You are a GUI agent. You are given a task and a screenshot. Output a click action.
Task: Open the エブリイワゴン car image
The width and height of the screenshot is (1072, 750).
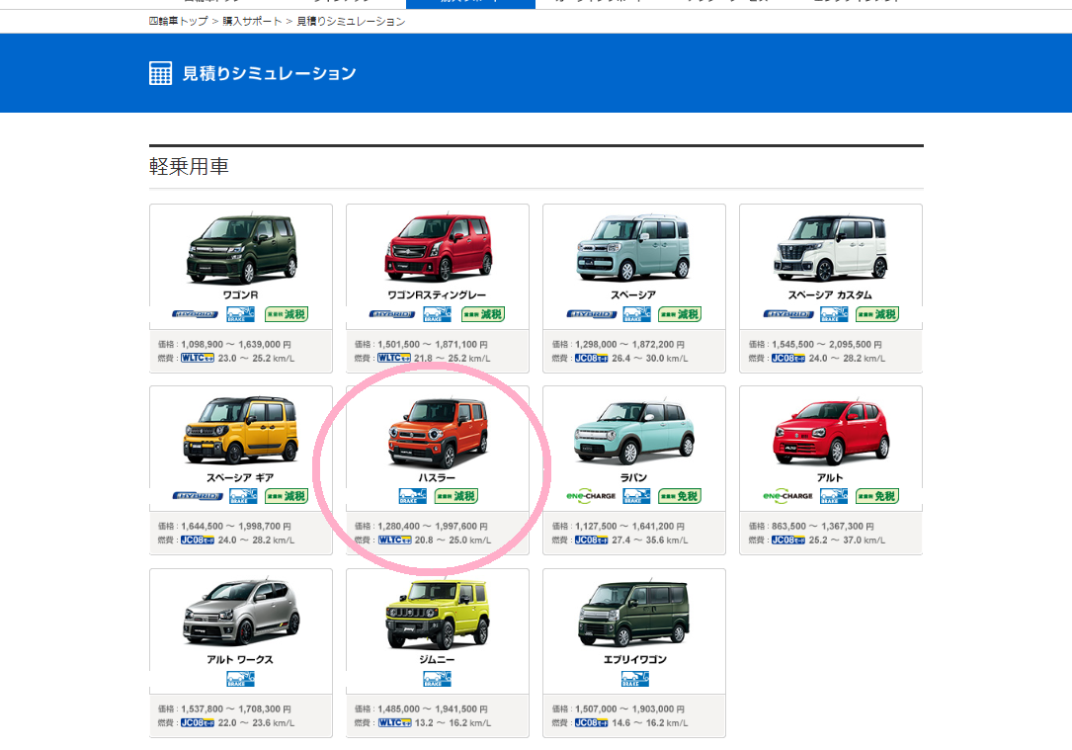[634, 614]
